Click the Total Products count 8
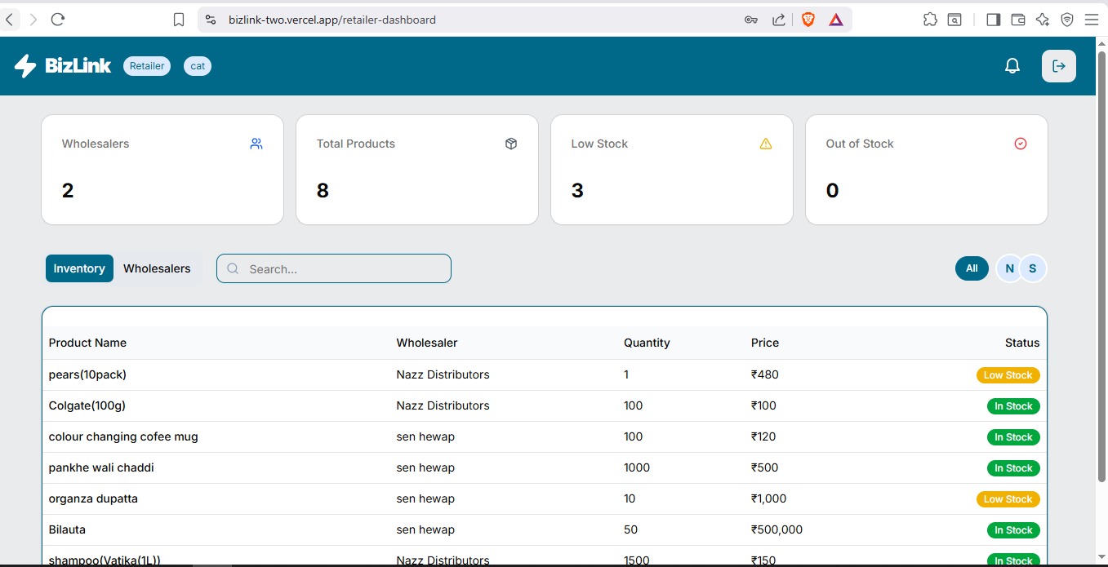The width and height of the screenshot is (1108, 567). [x=323, y=191]
